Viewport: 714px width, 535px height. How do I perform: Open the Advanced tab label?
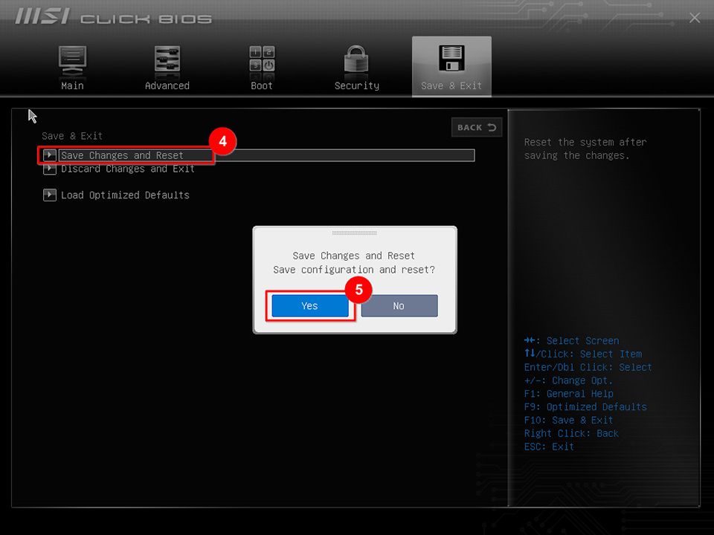click(x=167, y=85)
